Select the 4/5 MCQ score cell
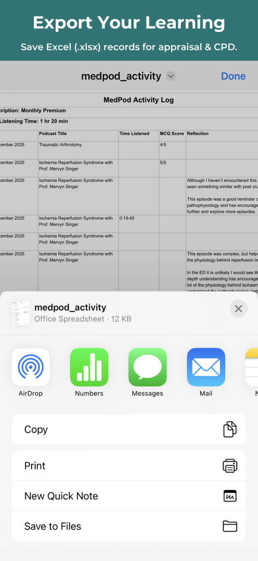The width and height of the screenshot is (258, 561). click(172, 150)
